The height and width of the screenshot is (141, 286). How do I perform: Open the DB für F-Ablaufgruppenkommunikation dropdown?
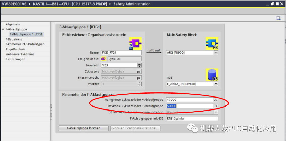(x=216, y=112)
